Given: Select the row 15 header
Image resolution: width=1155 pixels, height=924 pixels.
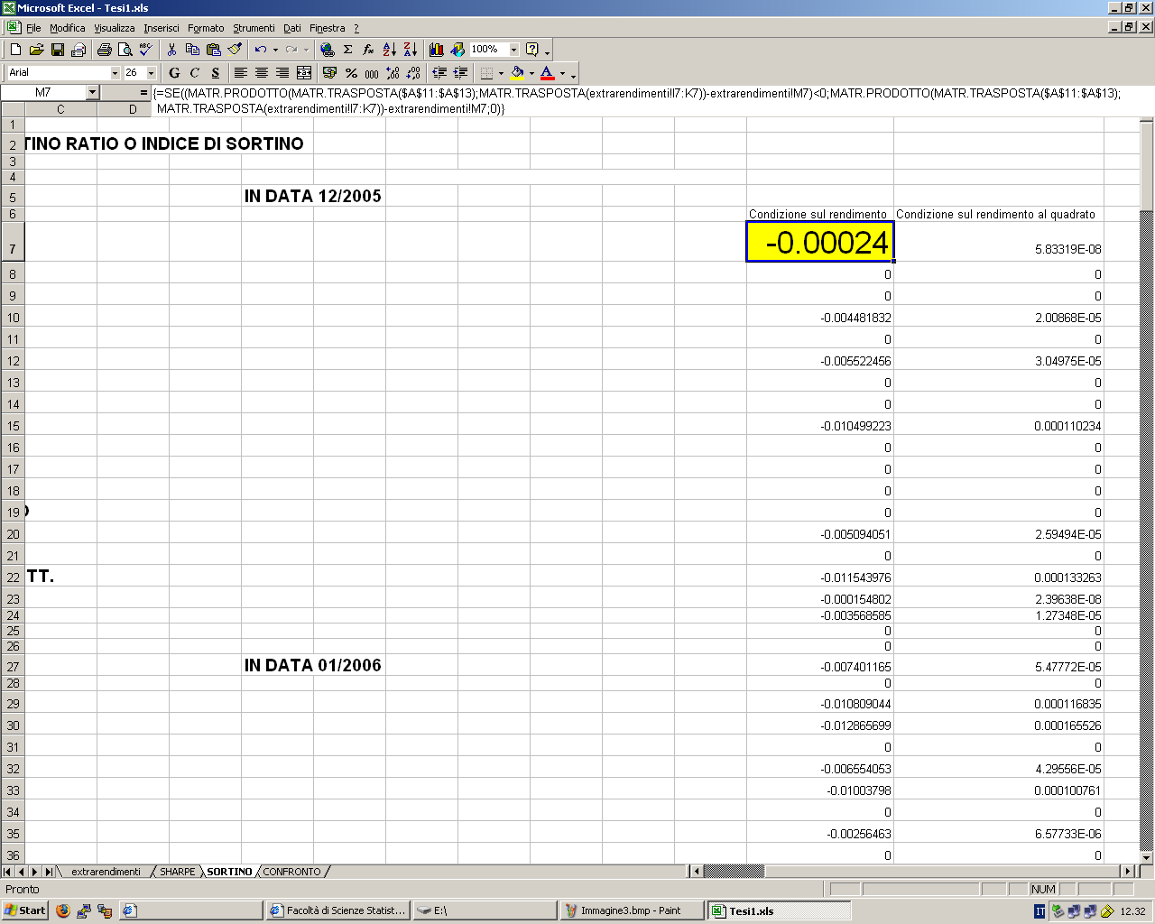Looking at the screenshot, I should (13, 426).
